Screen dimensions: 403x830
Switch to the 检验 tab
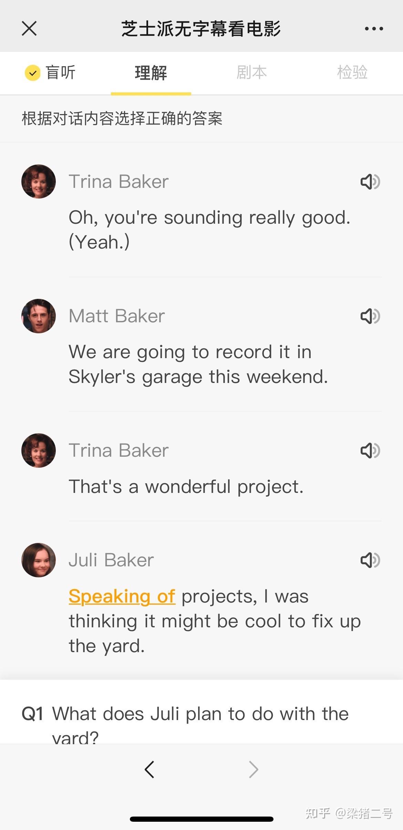[x=352, y=73]
